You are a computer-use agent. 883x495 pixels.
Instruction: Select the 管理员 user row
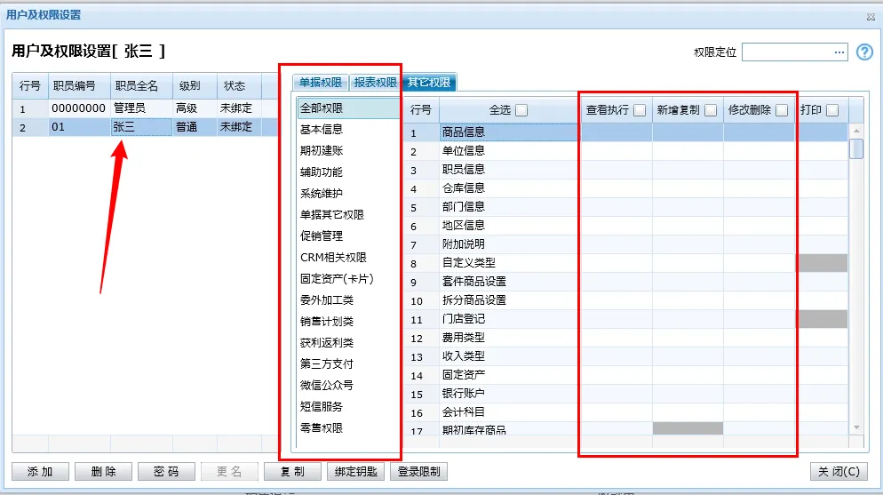(x=146, y=108)
